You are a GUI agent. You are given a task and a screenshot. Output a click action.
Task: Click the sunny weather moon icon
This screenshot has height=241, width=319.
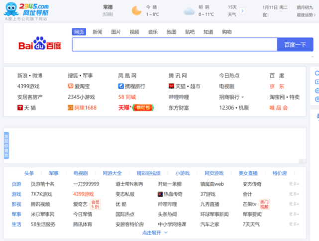coord(136,10)
